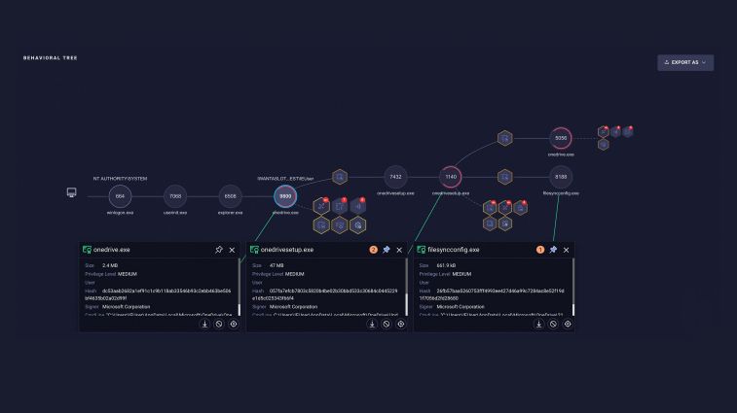Select process node 664 winlogon.exe
Screen dimensions: 737x413
(x=120, y=196)
